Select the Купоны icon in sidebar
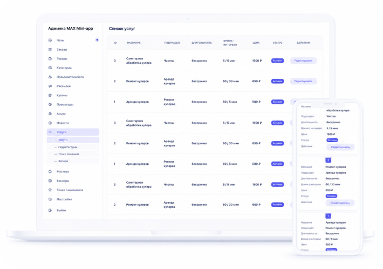The width and height of the screenshot is (383, 269). (x=50, y=96)
